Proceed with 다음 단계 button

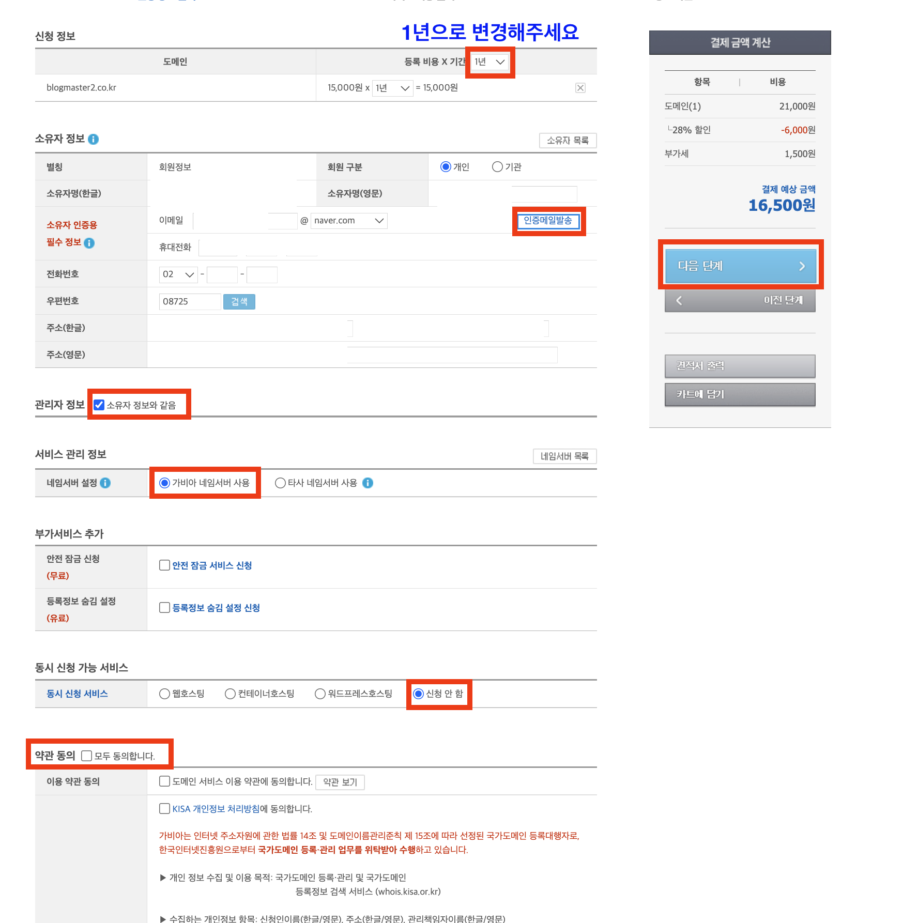click(x=740, y=266)
